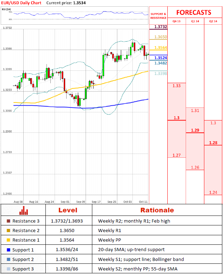Screen dimensions: 223x274
Task: Click the 1.31 value in Q1 14 forecast
Action: click(195, 111)
